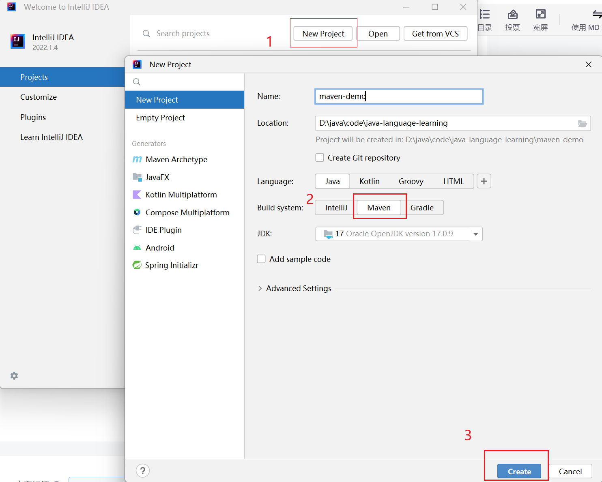The image size is (602, 482).
Task: Open the settings gear in Welcome window
Action: point(14,376)
